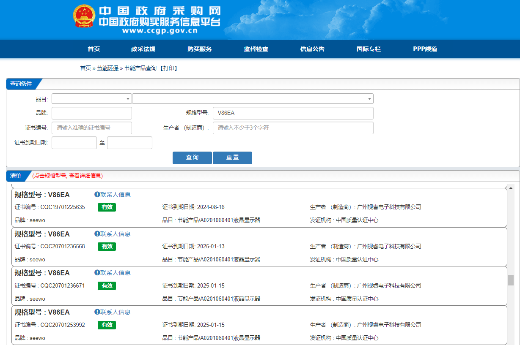The width and height of the screenshot is (520, 345).
Task: Click the 重置 reset button
Action: 232,158
